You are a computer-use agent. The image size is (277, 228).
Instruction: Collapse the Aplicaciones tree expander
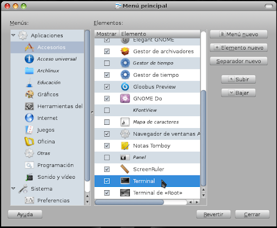(14, 35)
